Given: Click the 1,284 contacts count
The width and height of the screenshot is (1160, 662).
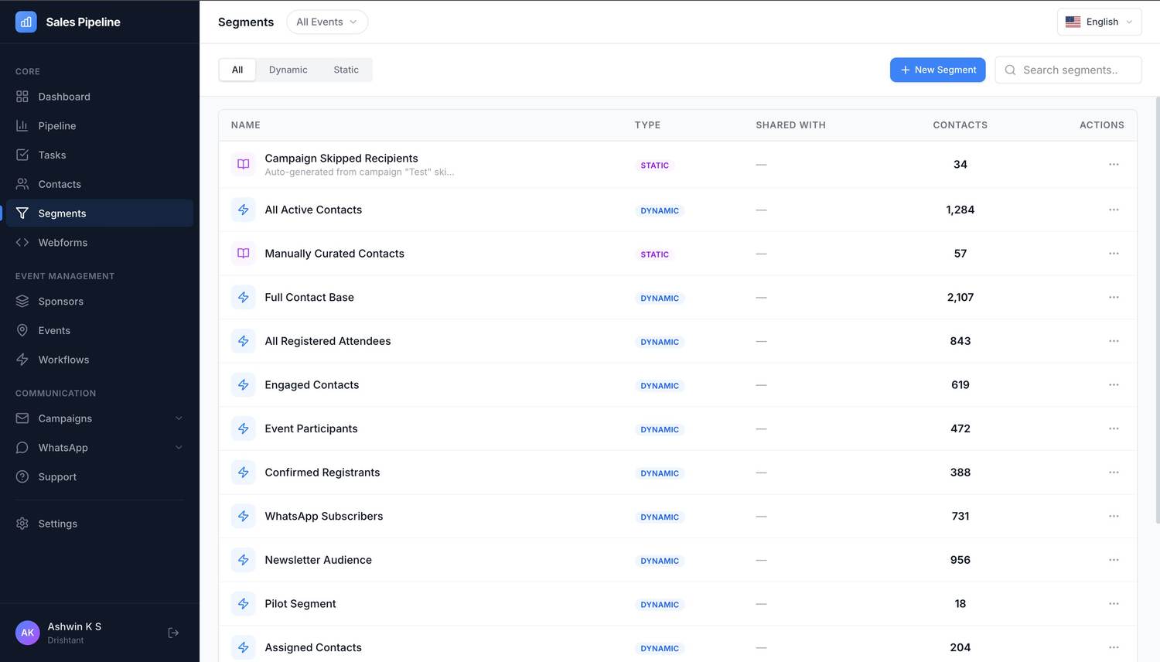Looking at the screenshot, I should 960,210.
